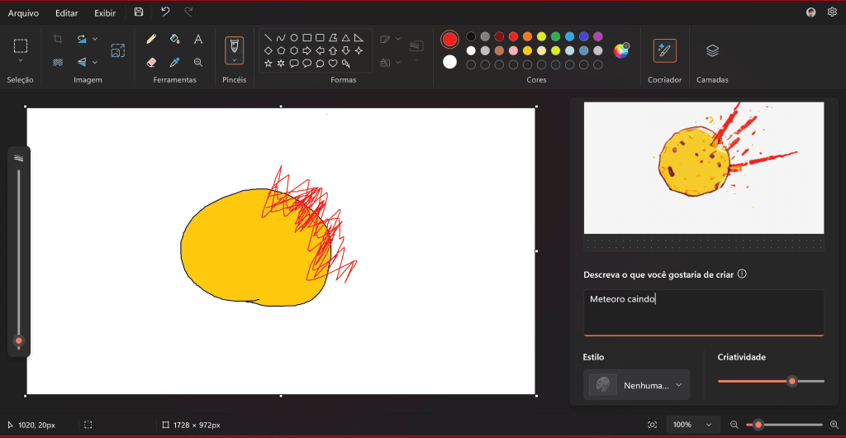Click the Magnifier tool
846x438 pixels.
point(198,62)
